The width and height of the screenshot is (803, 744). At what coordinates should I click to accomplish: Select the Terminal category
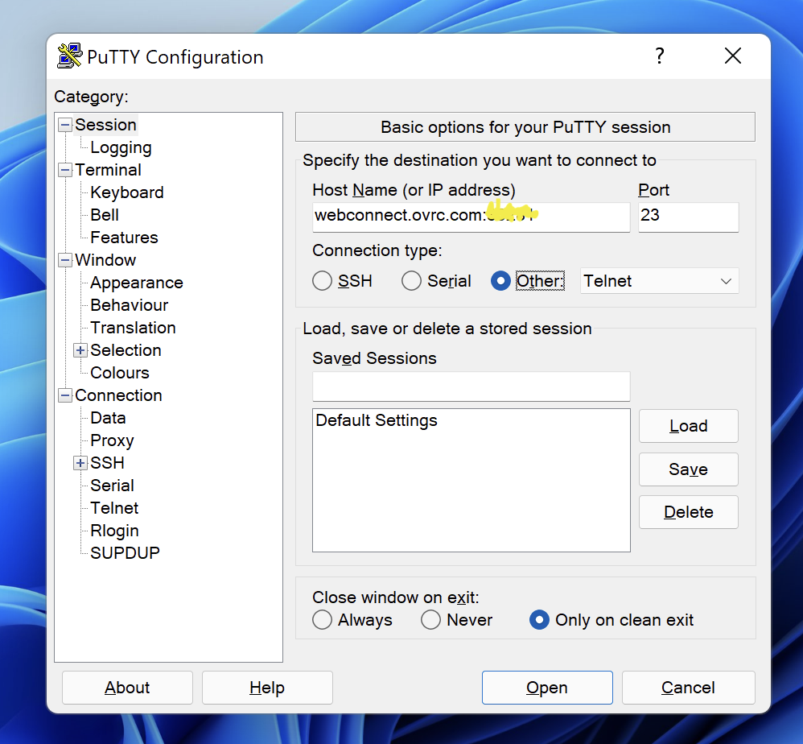pos(108,170)
